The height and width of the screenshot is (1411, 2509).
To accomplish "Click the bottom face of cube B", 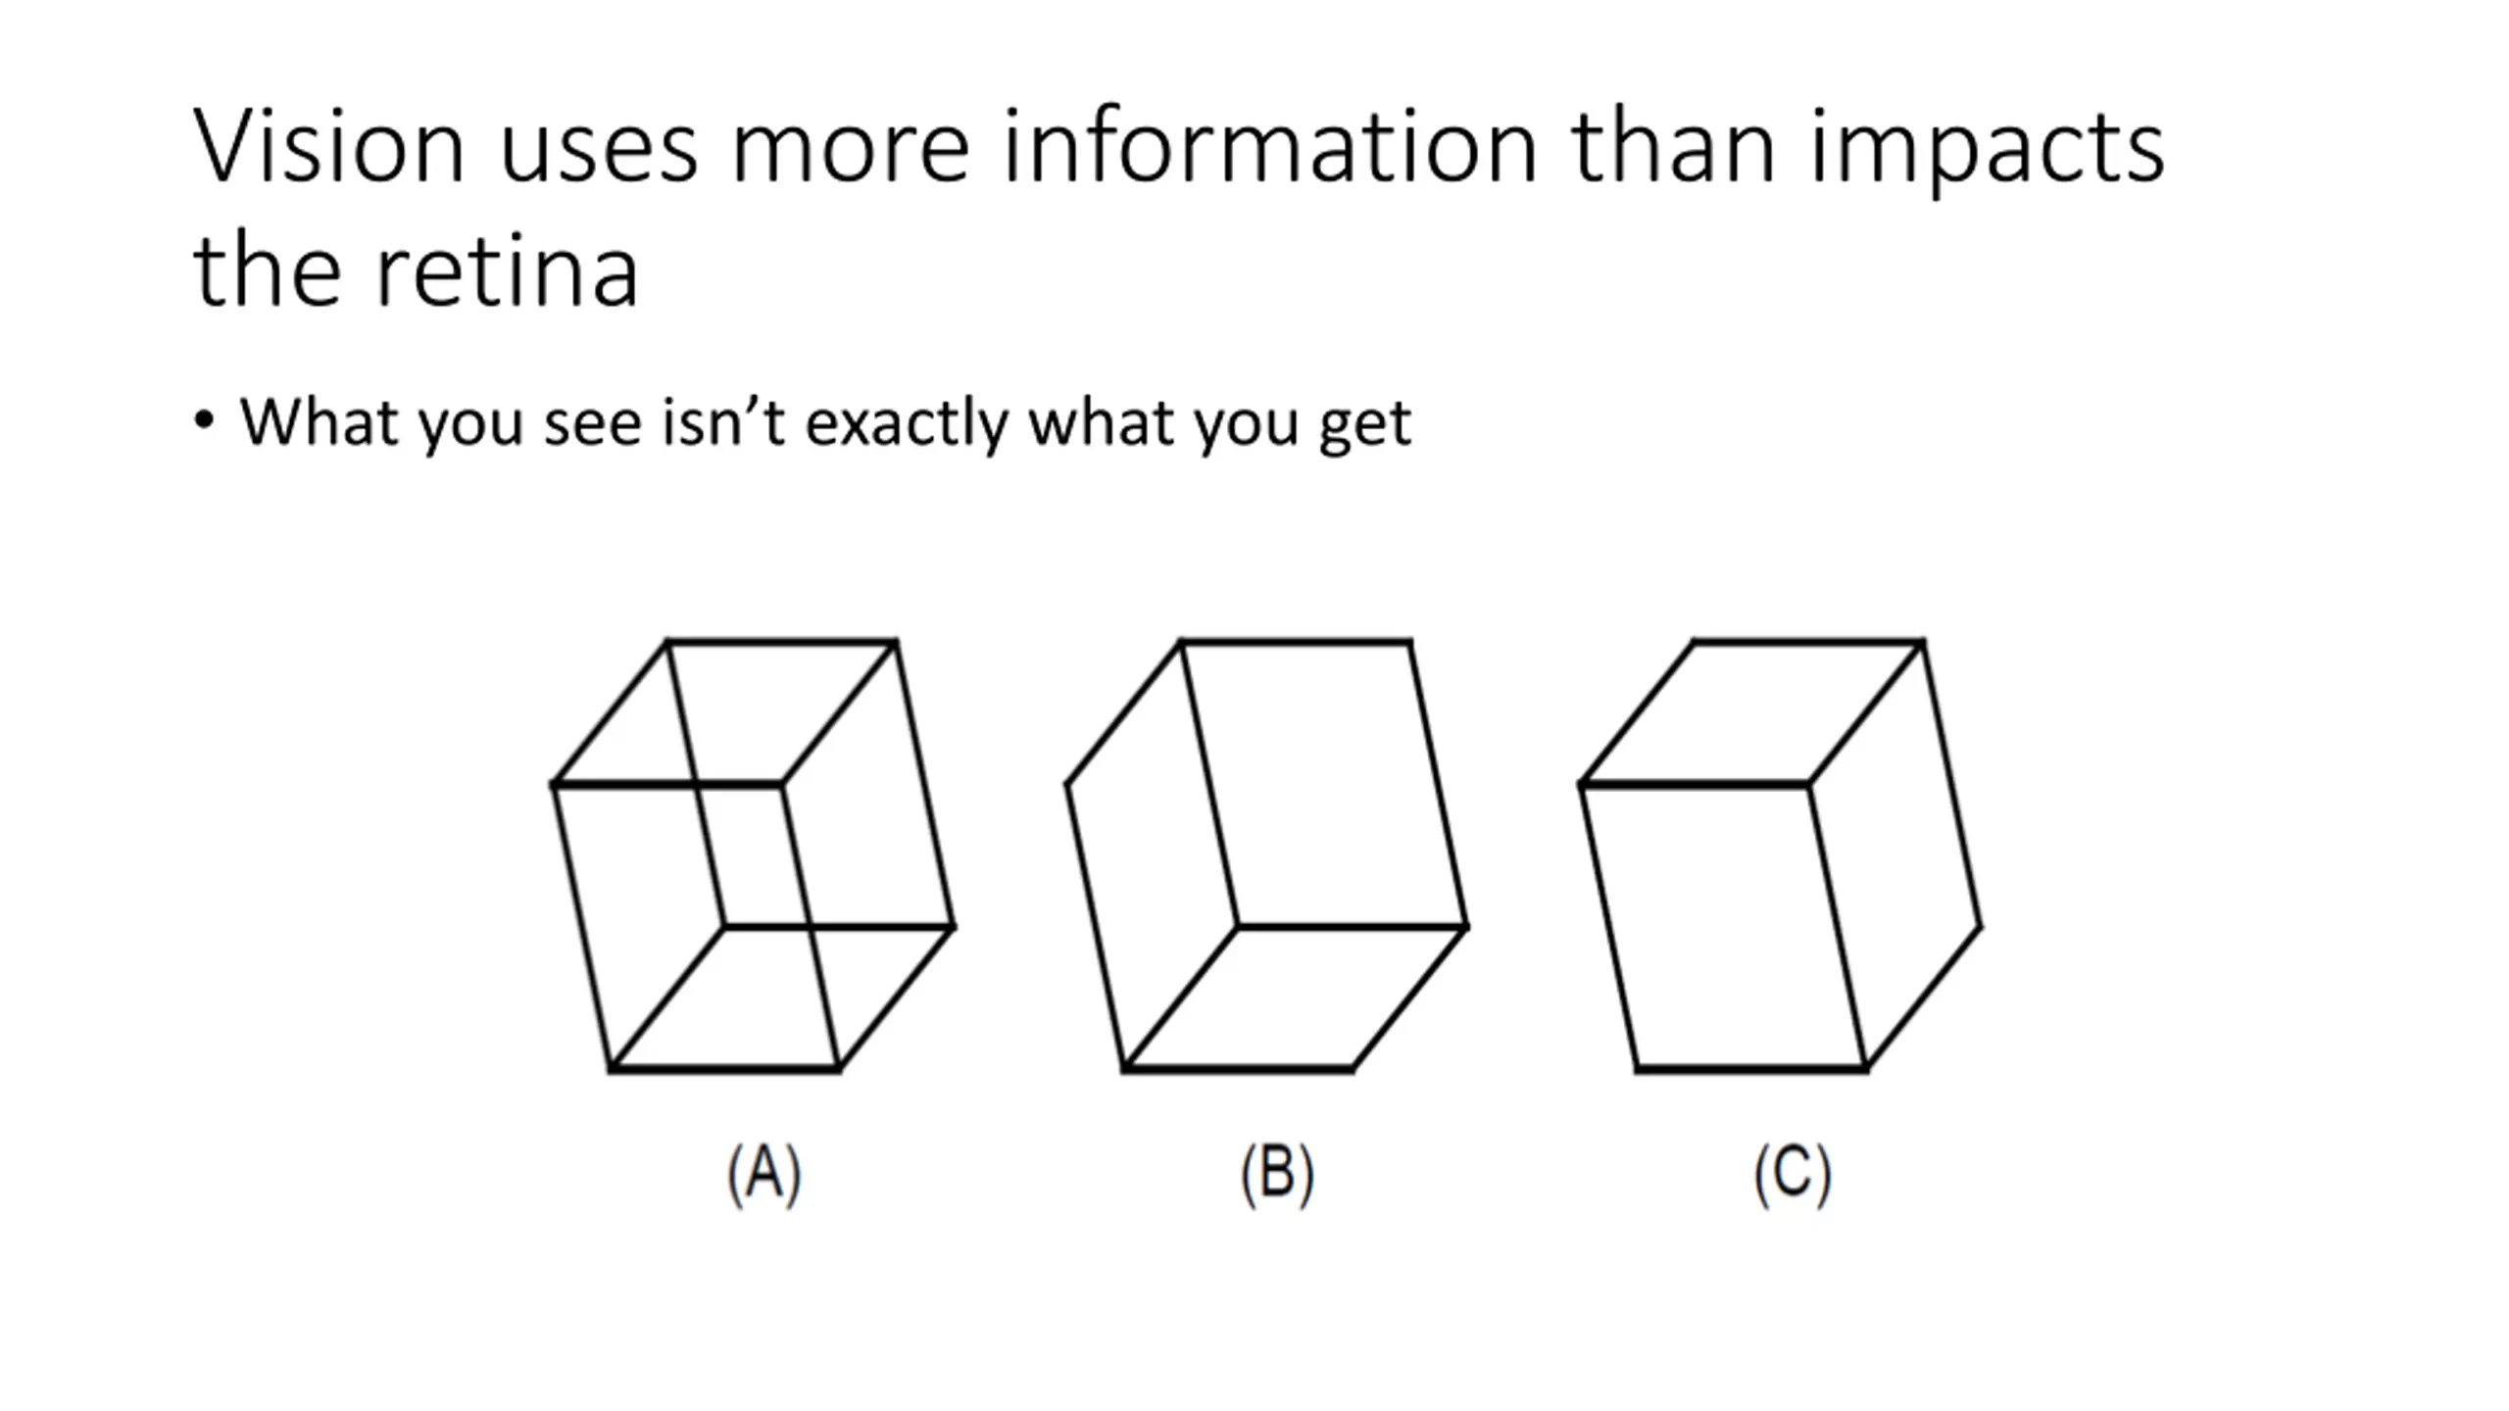I will pyautogui.click(x=1296, y=997).
